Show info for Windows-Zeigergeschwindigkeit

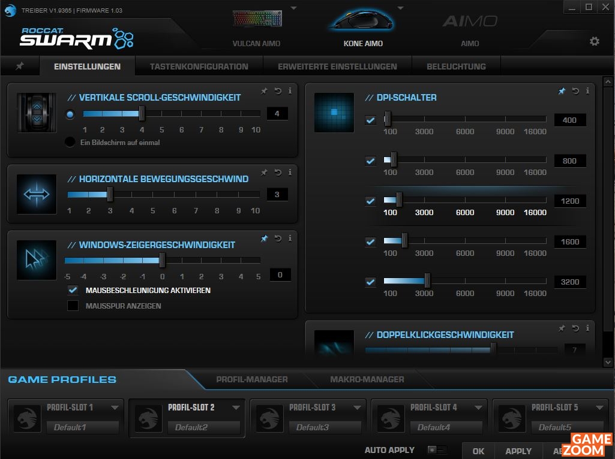point(290,238)
